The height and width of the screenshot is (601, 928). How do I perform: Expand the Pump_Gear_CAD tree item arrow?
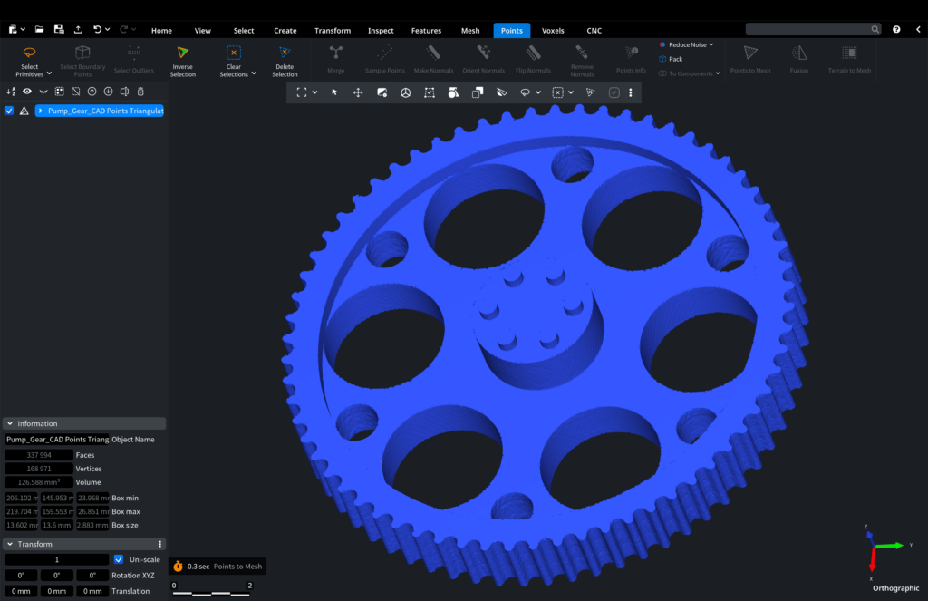tap(42, 111)
